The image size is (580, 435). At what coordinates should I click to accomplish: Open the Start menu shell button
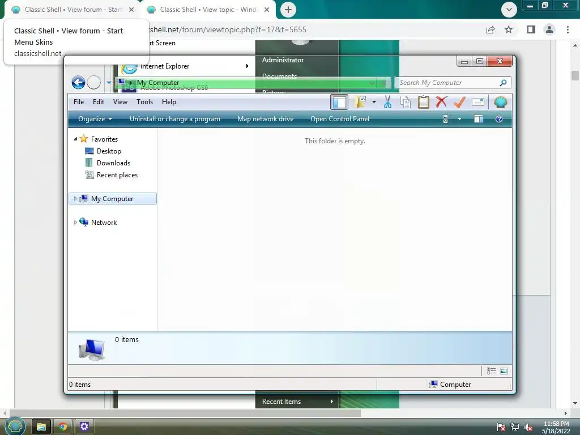pyautogui.click(x=15, y=427)
